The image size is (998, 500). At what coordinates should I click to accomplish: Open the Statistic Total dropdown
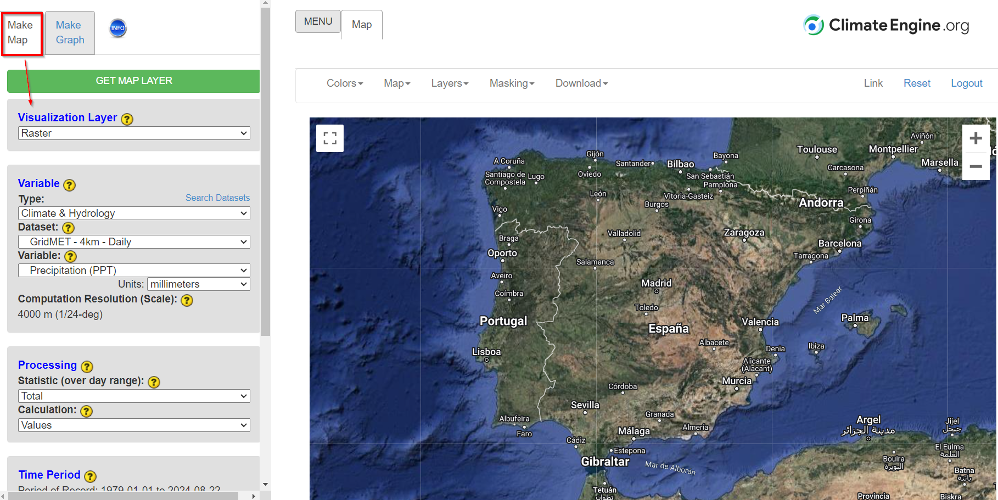(x=134, y=396)
